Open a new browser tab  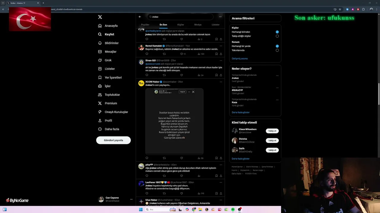pyautogui.click(x=43, y=3)
